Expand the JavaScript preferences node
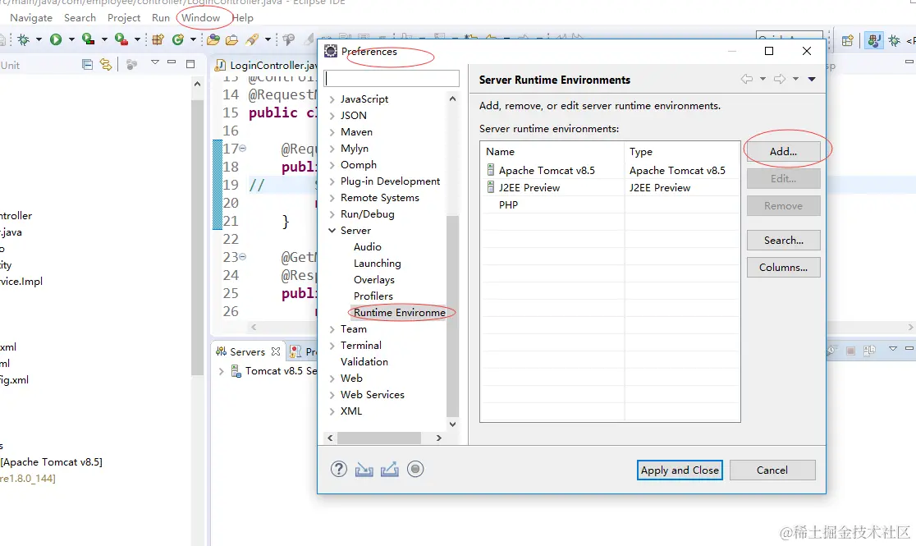This screenshot has height=546, width=916. (x=332, y=99)
